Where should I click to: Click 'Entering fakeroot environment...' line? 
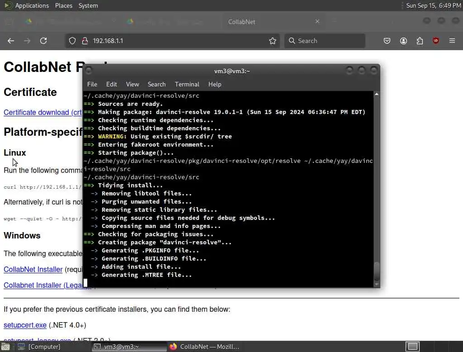tap(156, 144)
